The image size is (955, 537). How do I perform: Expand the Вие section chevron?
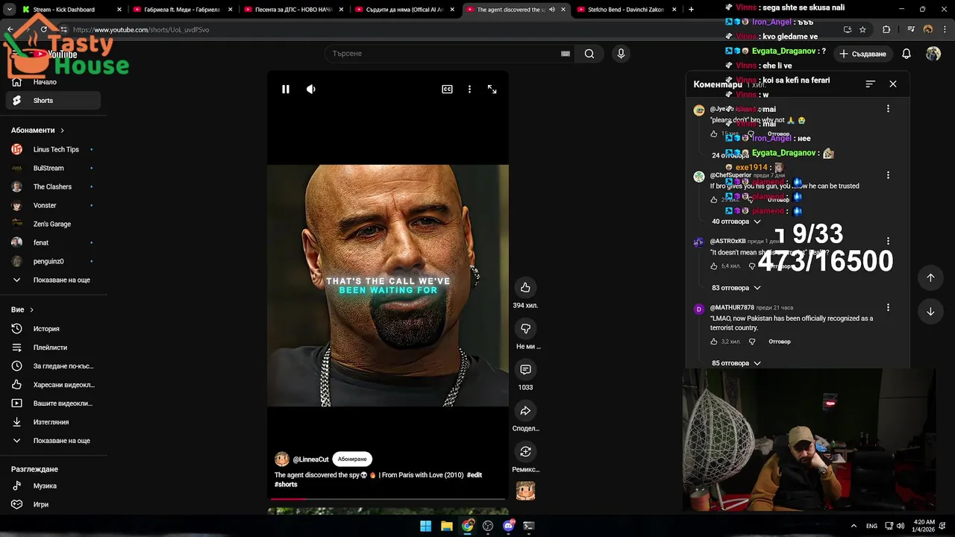tap(31, 310)
